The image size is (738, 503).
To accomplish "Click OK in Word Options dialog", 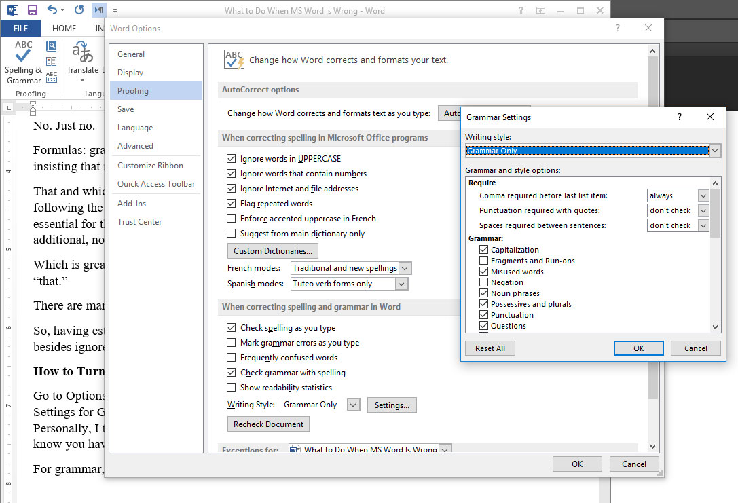I will click(577, 464).
